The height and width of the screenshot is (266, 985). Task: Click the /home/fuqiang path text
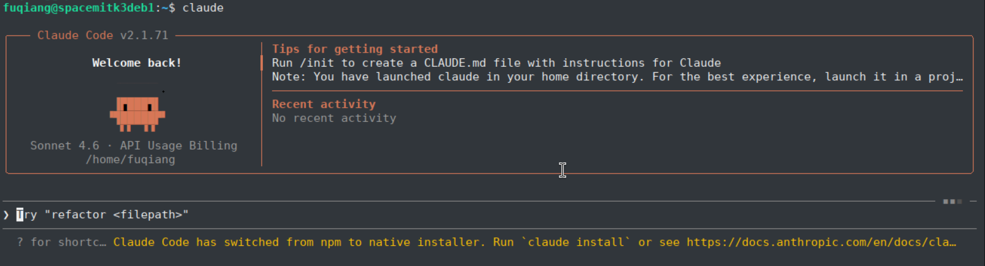pyautogui.click(x=130, y=159)
